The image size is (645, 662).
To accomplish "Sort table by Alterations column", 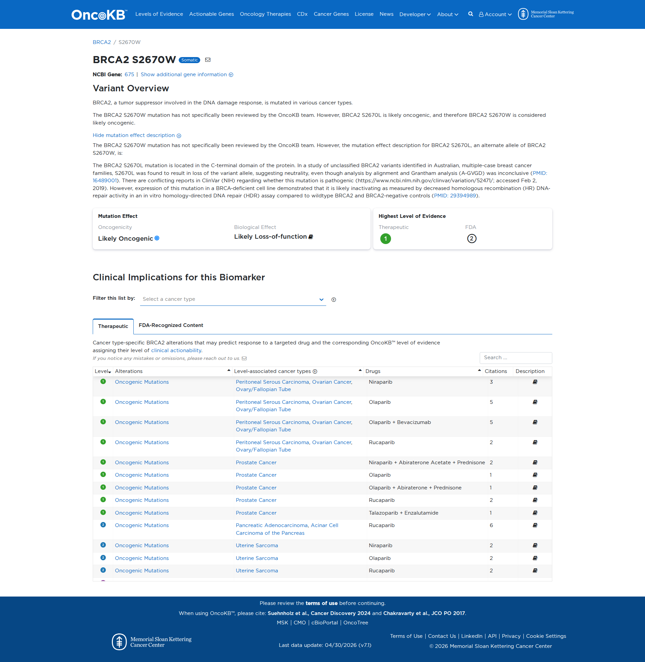I will click(172, 371).
